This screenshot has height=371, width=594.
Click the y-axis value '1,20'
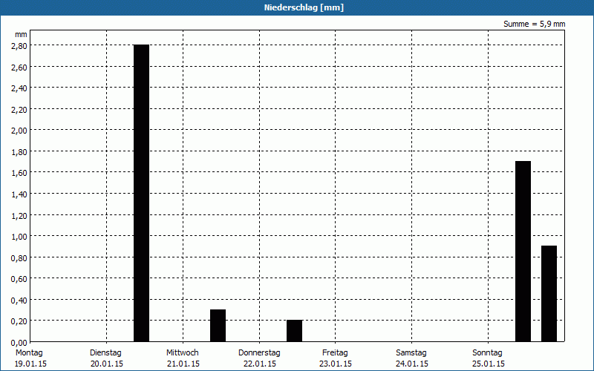pos(21,216)
